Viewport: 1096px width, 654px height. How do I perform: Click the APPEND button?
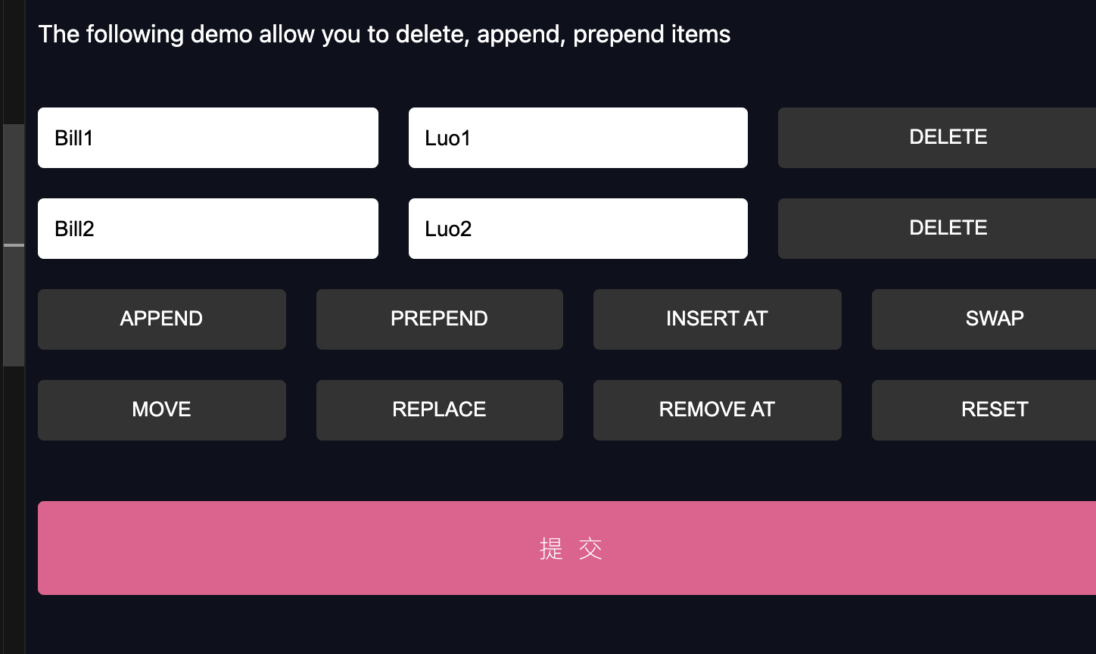(161, 319)
